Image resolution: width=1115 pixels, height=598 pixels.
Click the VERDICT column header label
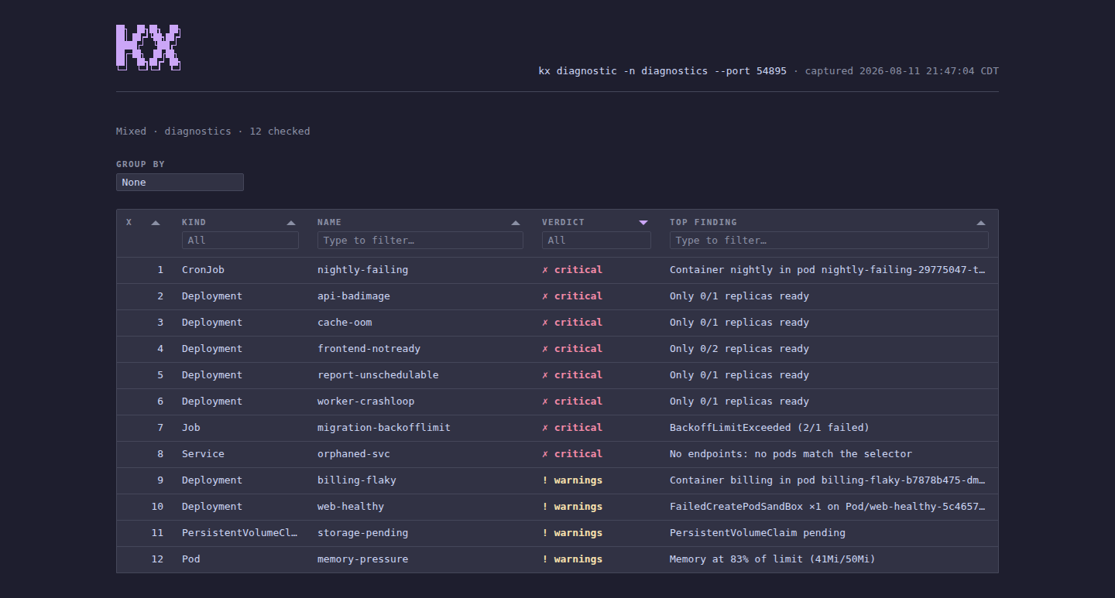[563, 222]
